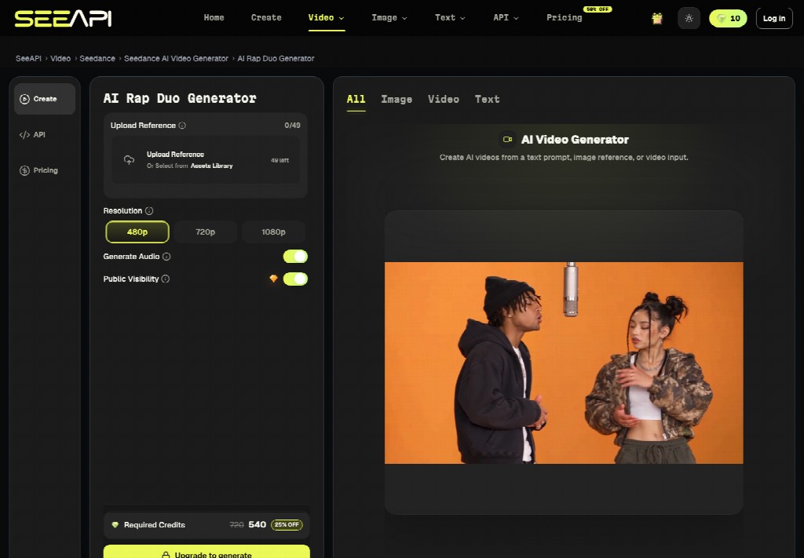Expand the Image dropdown menu

click(x=389, y=17)
